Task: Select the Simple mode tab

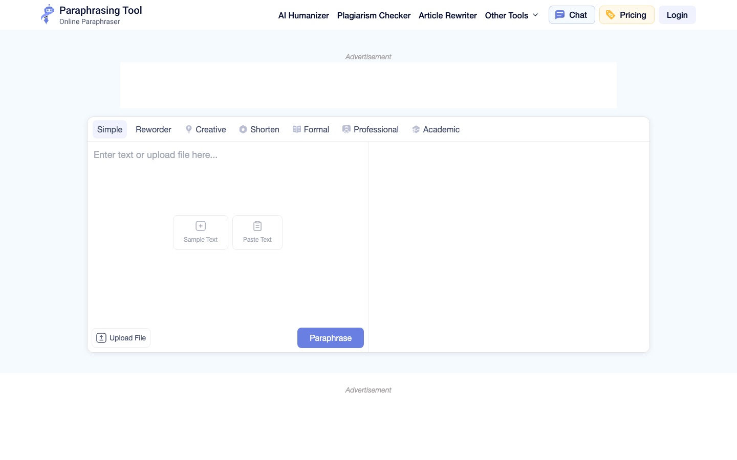Action: (x=110, y=129)
